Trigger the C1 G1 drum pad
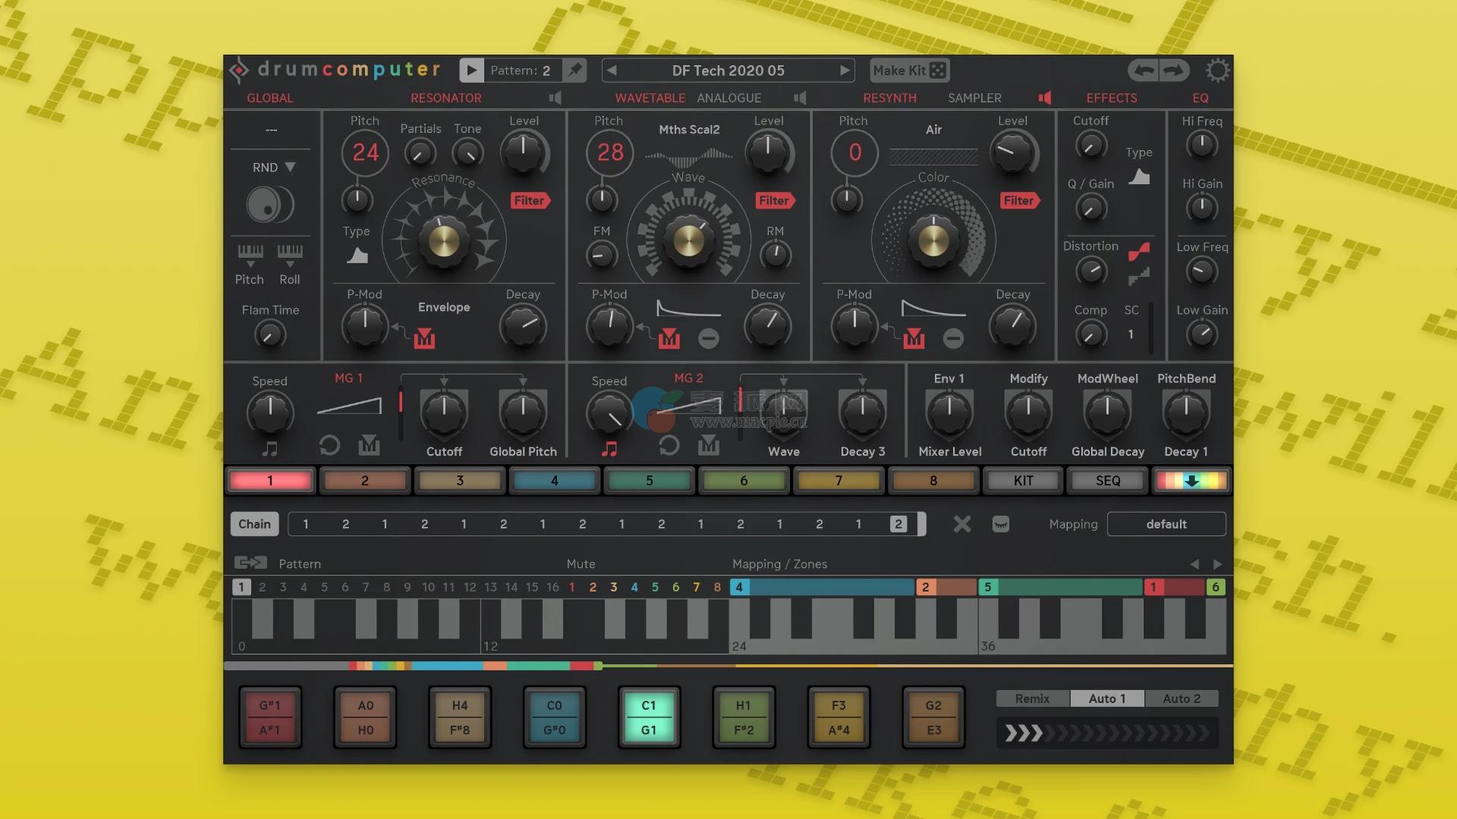This screenshot has width=1457, height=819. pyautogui.click(x=649, y=717)
